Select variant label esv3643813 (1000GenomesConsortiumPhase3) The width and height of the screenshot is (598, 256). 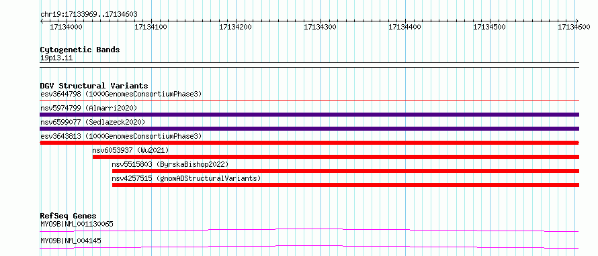(121, 136)
